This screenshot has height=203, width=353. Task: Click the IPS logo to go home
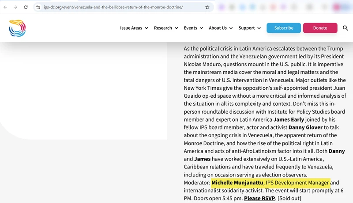pyautogui.click(x=17, y=28)
